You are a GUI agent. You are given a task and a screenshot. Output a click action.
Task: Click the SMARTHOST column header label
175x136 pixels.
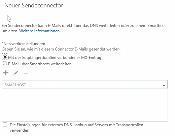pos(15,85)
